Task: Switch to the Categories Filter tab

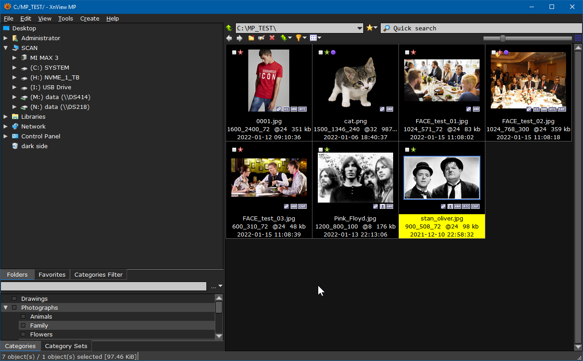Action: [98, 274]
